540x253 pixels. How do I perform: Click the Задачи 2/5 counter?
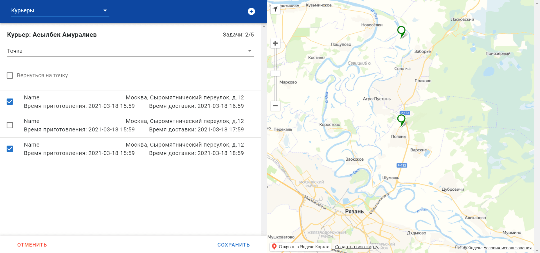pyautogui.click(x=238, y=35)
